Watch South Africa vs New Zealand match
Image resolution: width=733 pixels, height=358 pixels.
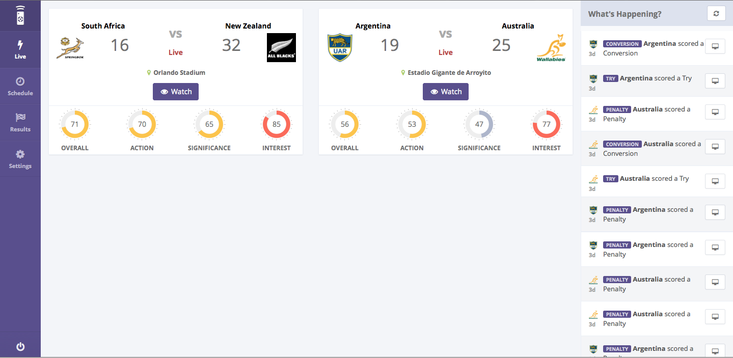(176, 92)
